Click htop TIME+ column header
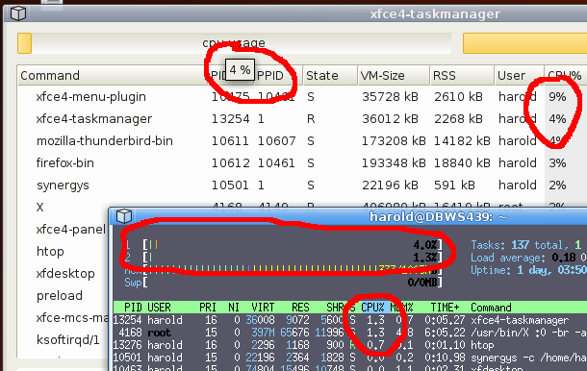Screen dimensions: 587x371 (x=445, y=308)
